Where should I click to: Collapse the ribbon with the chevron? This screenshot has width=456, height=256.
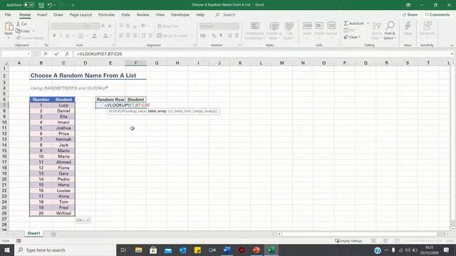pos(452,46)
